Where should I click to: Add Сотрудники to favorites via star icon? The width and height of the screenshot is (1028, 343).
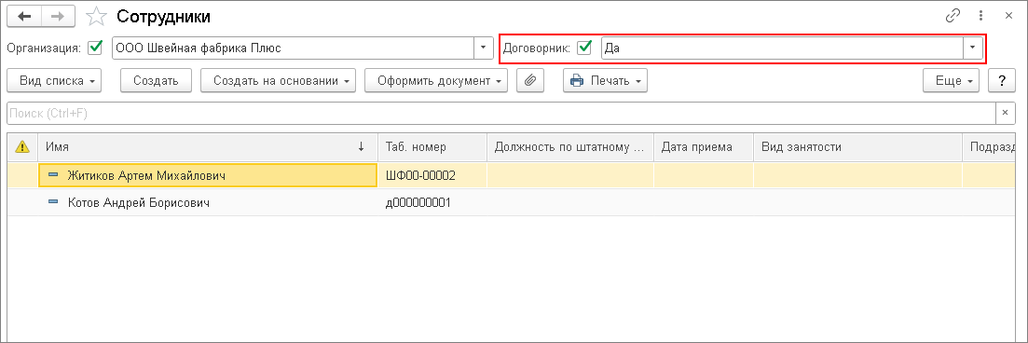96,17
